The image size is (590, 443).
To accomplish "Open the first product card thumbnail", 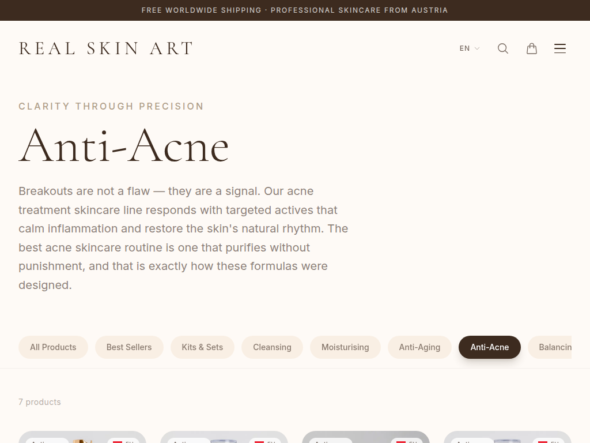I will coord(82,438).
